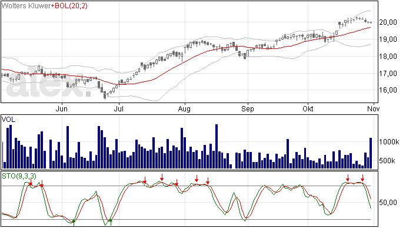Select the 17,00 price axis value
Viewport: 406px width, 228px height.
point(388,74)
